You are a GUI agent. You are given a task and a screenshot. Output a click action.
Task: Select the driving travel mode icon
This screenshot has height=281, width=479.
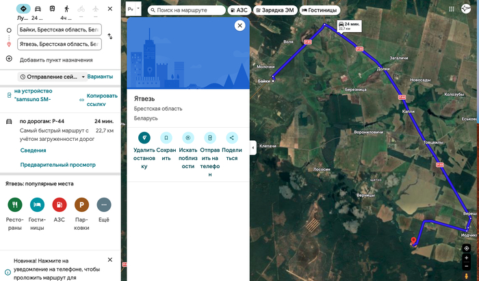[37, 9]
